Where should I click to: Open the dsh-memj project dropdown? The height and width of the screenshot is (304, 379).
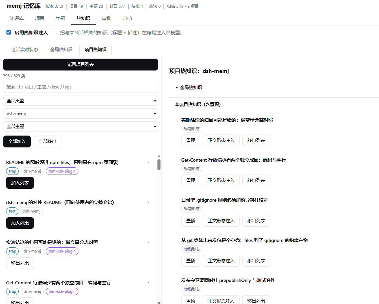[80, 114]
